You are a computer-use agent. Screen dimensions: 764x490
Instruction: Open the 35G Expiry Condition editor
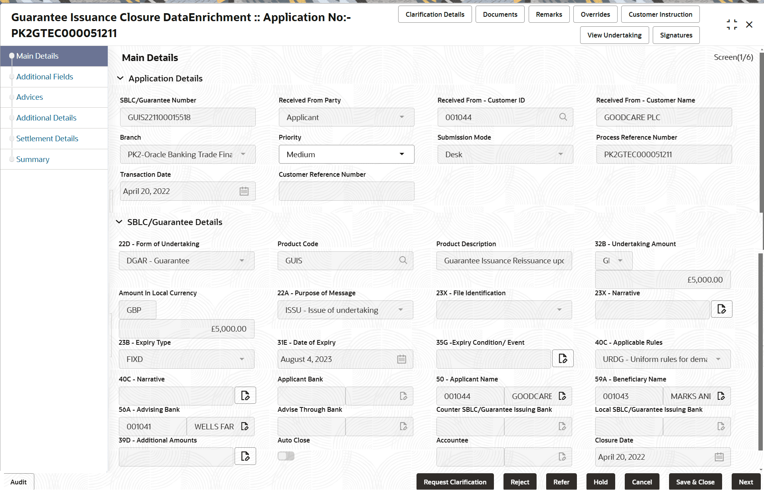point(563,358)
